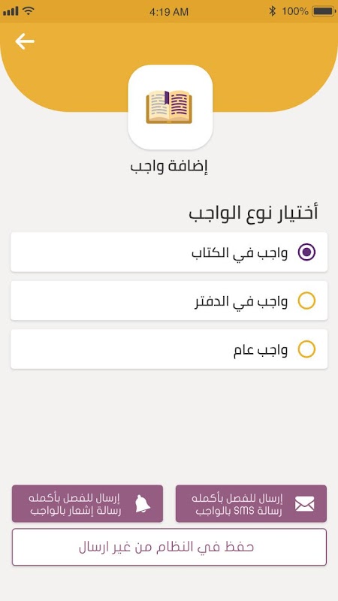Tap the Wi-Fi signal icon
338x601 pixels.
point(28,11)
